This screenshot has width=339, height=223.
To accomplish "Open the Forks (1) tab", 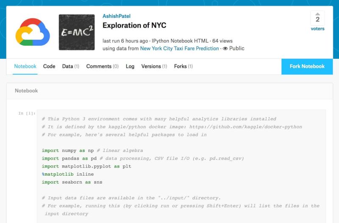I will [x=183, y=66].
